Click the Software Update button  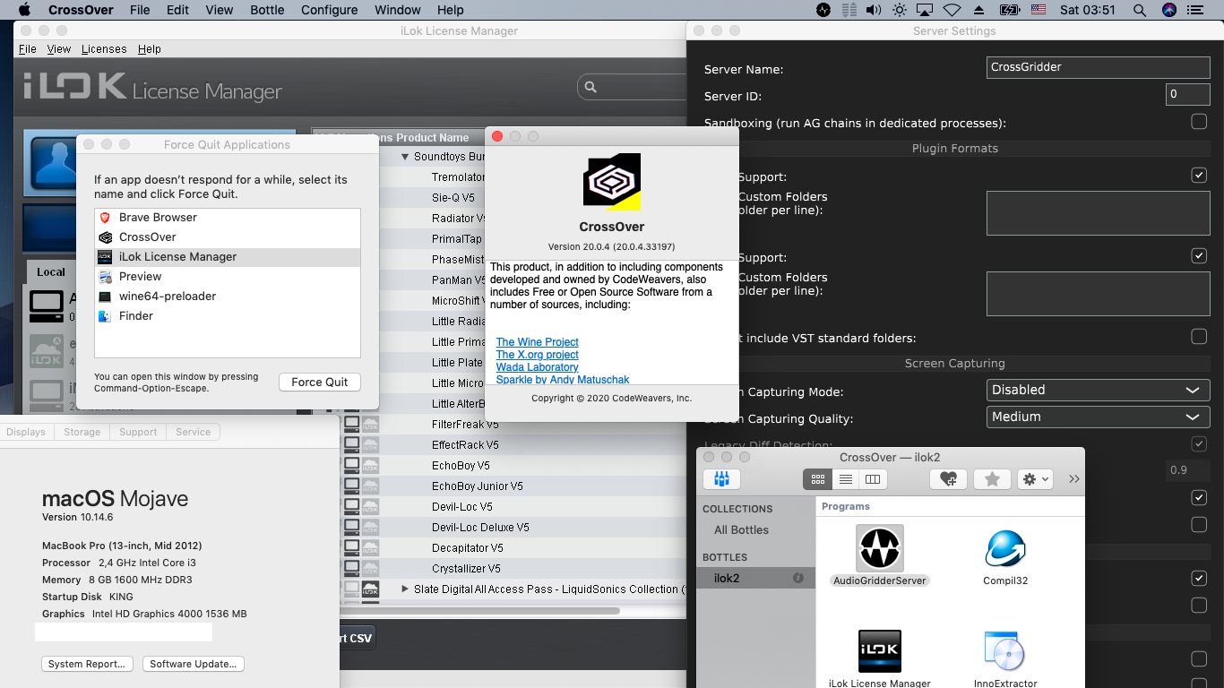click(x=193, y=664)
